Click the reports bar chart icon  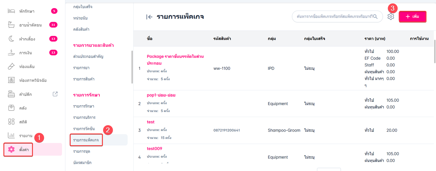[11, 136]
